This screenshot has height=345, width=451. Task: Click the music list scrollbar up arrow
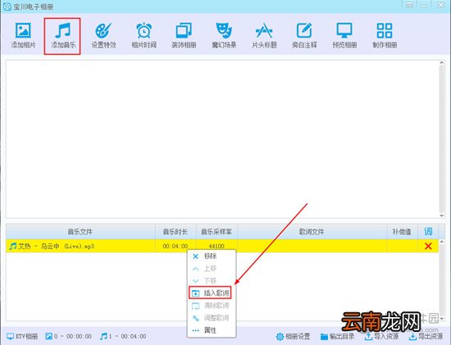coord(442,242)
